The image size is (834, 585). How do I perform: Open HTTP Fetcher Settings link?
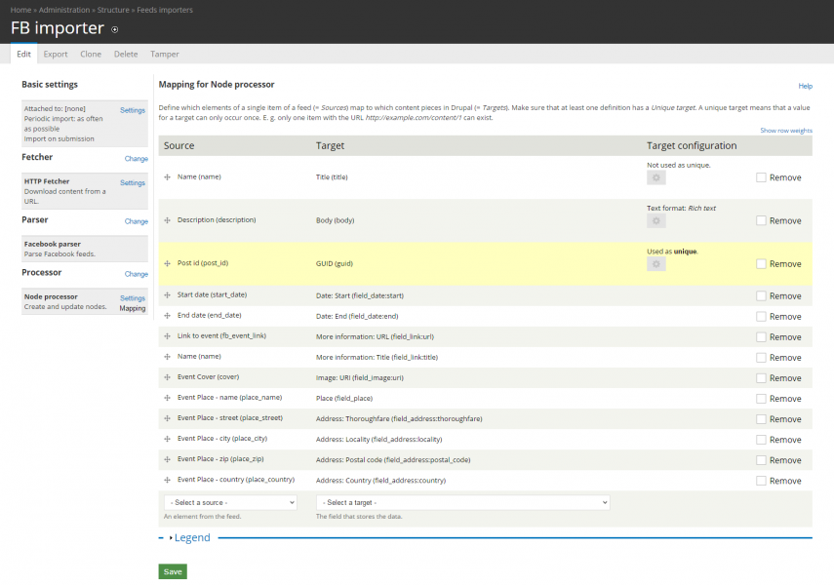coord(133,182)
